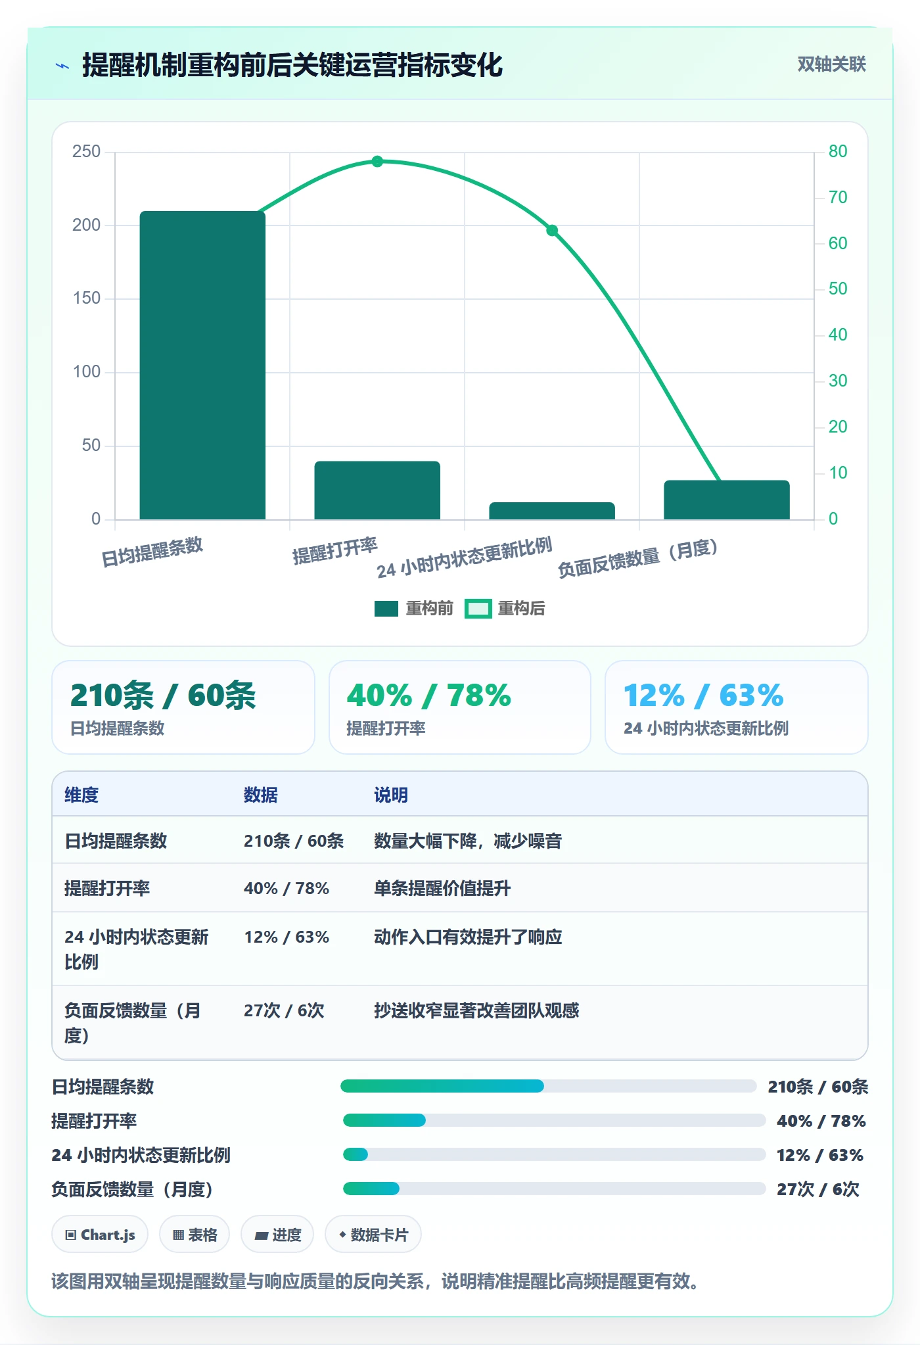Screen dimensions: 920x1345
Task: Click the table cell 动作入口有效提升了响应
Action: pyautogui.click(x=468, y=937)
